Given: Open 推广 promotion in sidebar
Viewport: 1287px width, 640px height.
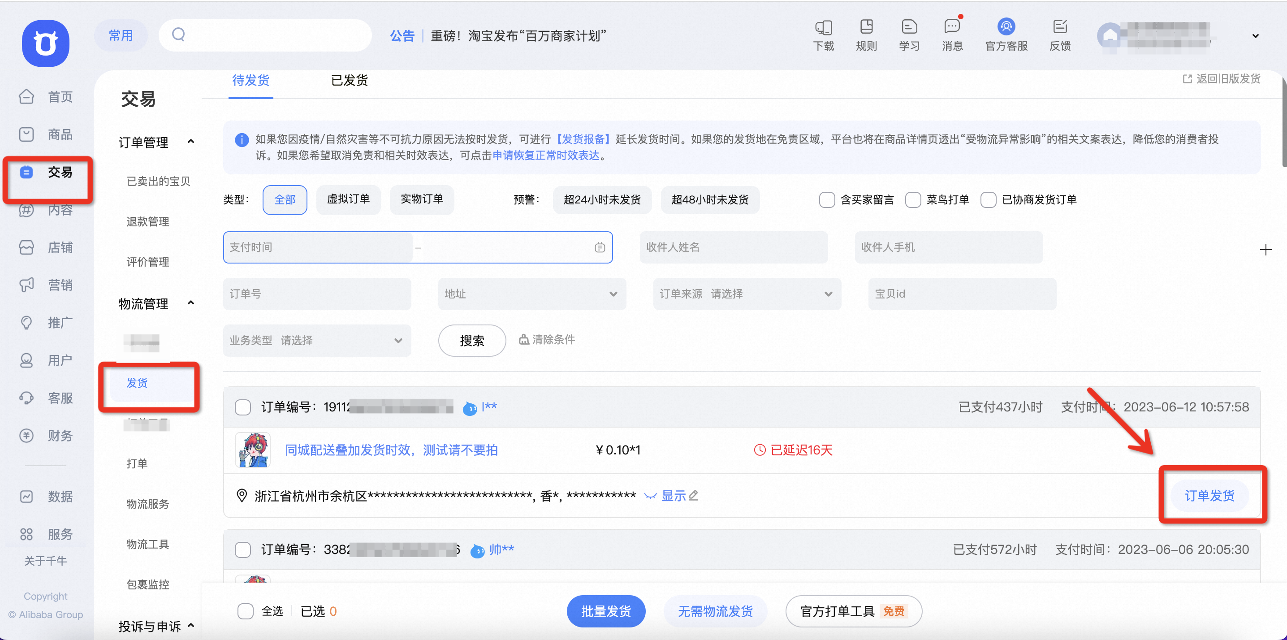Looking at the screenshot, I should (45, 323).
